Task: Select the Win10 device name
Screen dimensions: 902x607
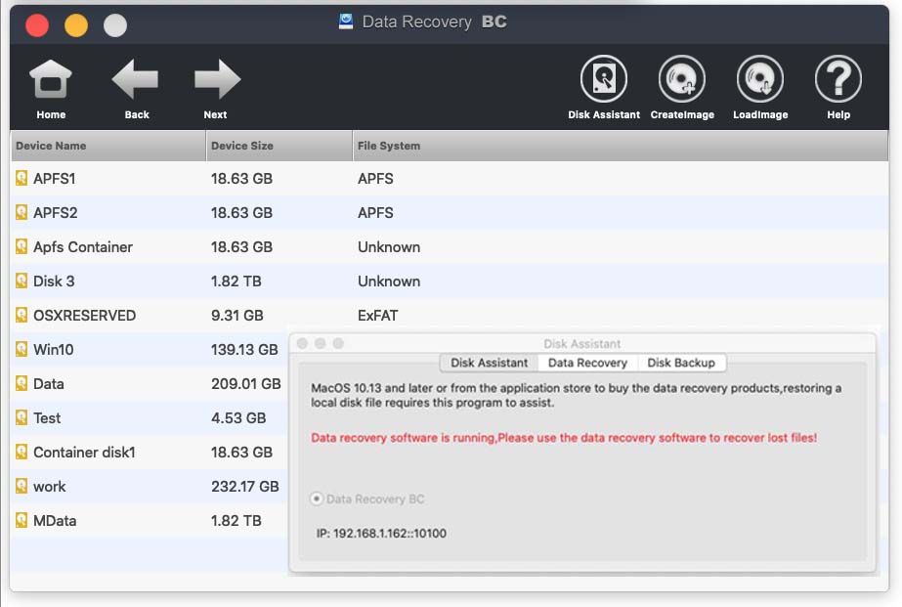Action: (53, 349)
